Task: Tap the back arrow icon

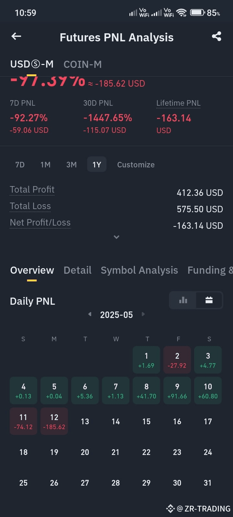Action: click(x=16, y=37)
